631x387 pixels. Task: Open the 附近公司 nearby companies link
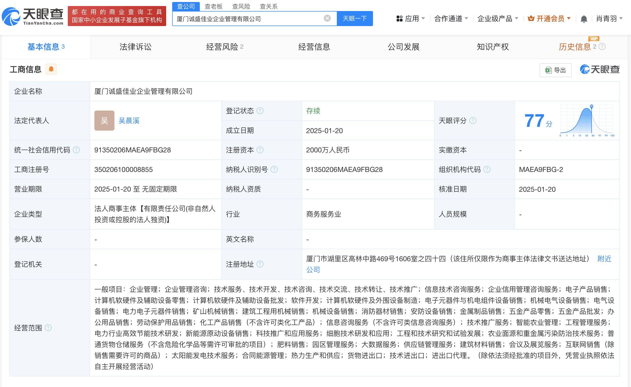604,259
